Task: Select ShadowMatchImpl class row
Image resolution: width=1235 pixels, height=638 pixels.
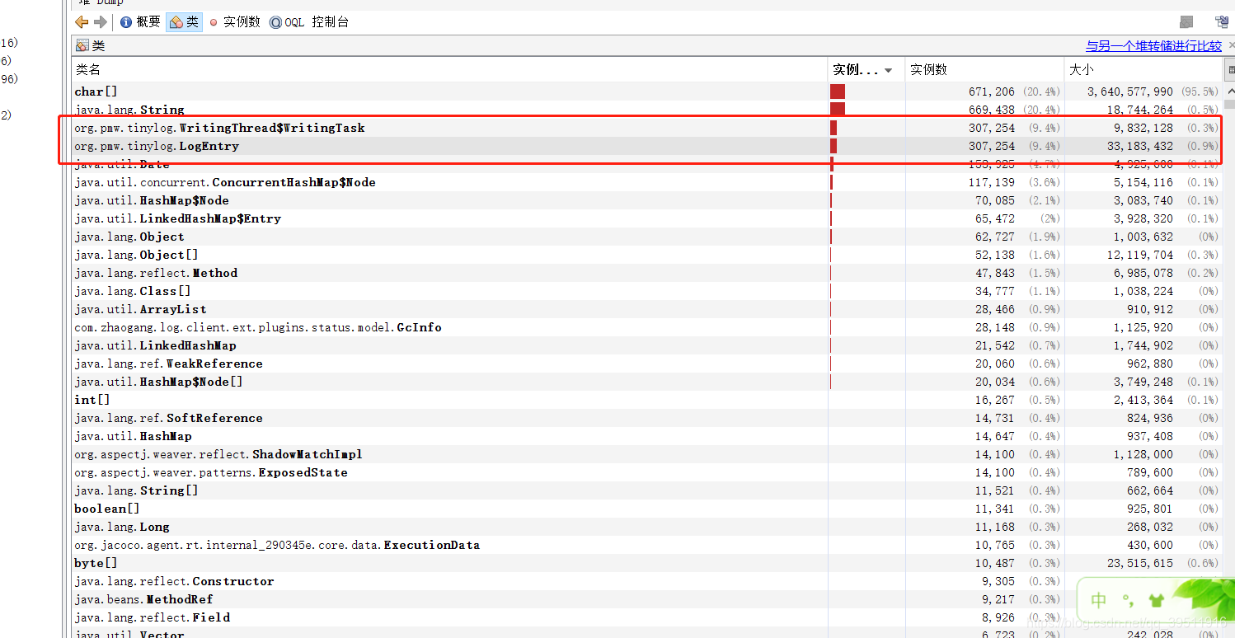Action: pos(647,454)
